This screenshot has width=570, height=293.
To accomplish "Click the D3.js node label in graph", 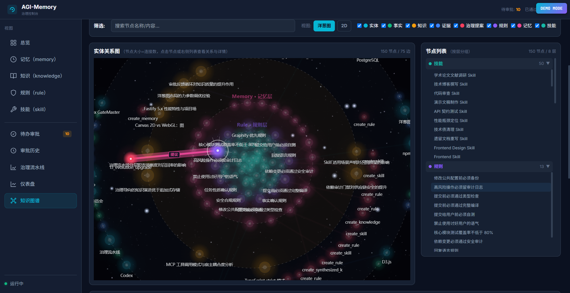I will pos(387,262).
